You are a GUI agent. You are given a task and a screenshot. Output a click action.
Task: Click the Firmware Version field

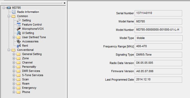click(158, 71)
